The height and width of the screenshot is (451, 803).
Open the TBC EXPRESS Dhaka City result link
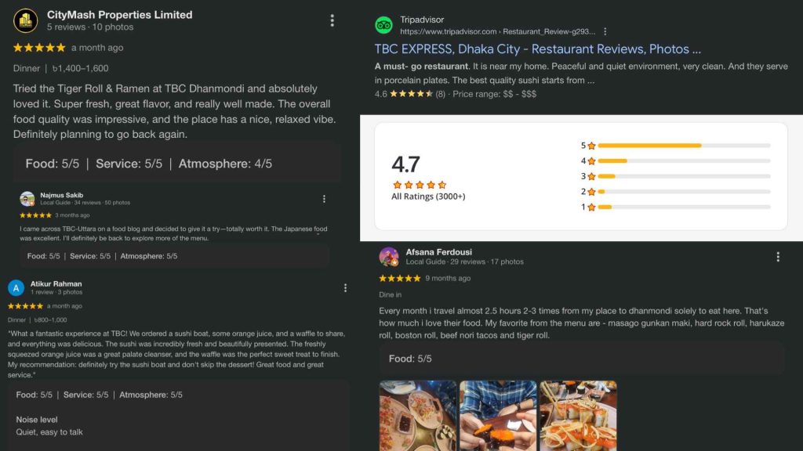click(537, 49)
